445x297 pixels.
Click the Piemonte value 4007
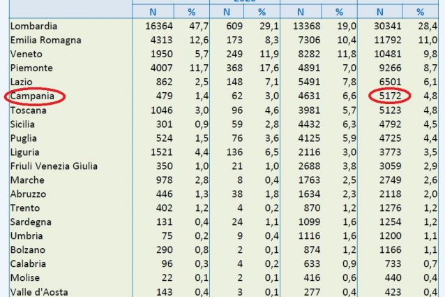(159, 68)
